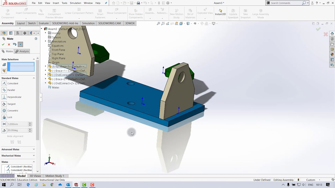Open the Options gear icon
Viewport: 335px width, 188px height.
click(168, 3)
